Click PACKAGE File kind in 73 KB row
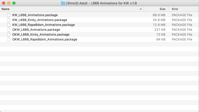Image resolution: width=199 pixels, height=112 pixels. tap(182, 35)
